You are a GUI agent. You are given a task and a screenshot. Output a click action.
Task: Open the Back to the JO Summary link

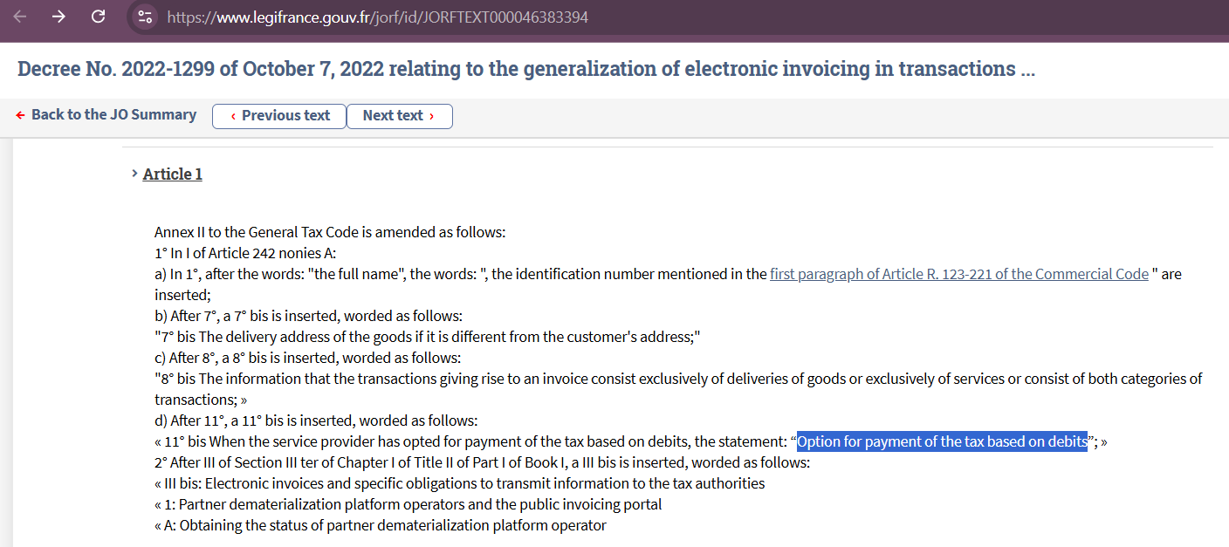point(113,115)
